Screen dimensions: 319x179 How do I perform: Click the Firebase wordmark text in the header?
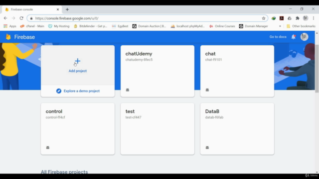[24, 37]
